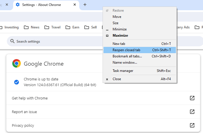Open the Travel bookmarks folder

52,27
